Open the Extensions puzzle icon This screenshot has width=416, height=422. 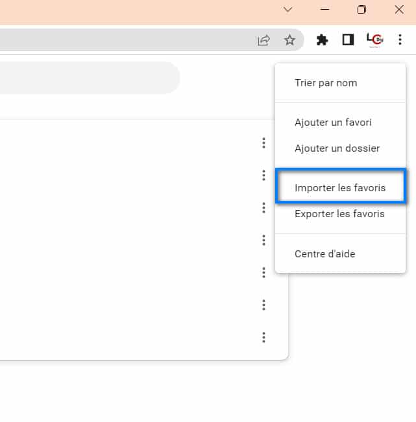point(322,40)
